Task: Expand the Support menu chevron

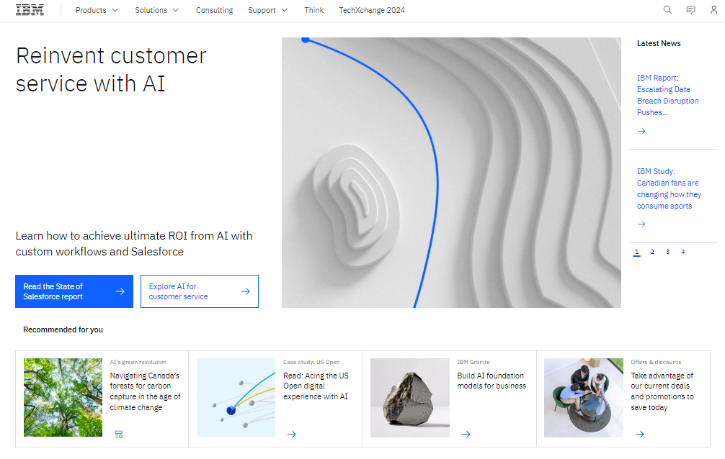Action: pyautogui.click(x=285, y=10)
